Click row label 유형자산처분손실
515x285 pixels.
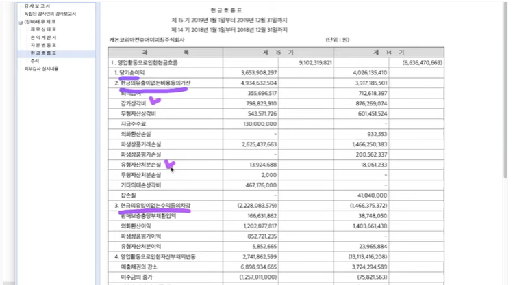(x=141, y=165)
